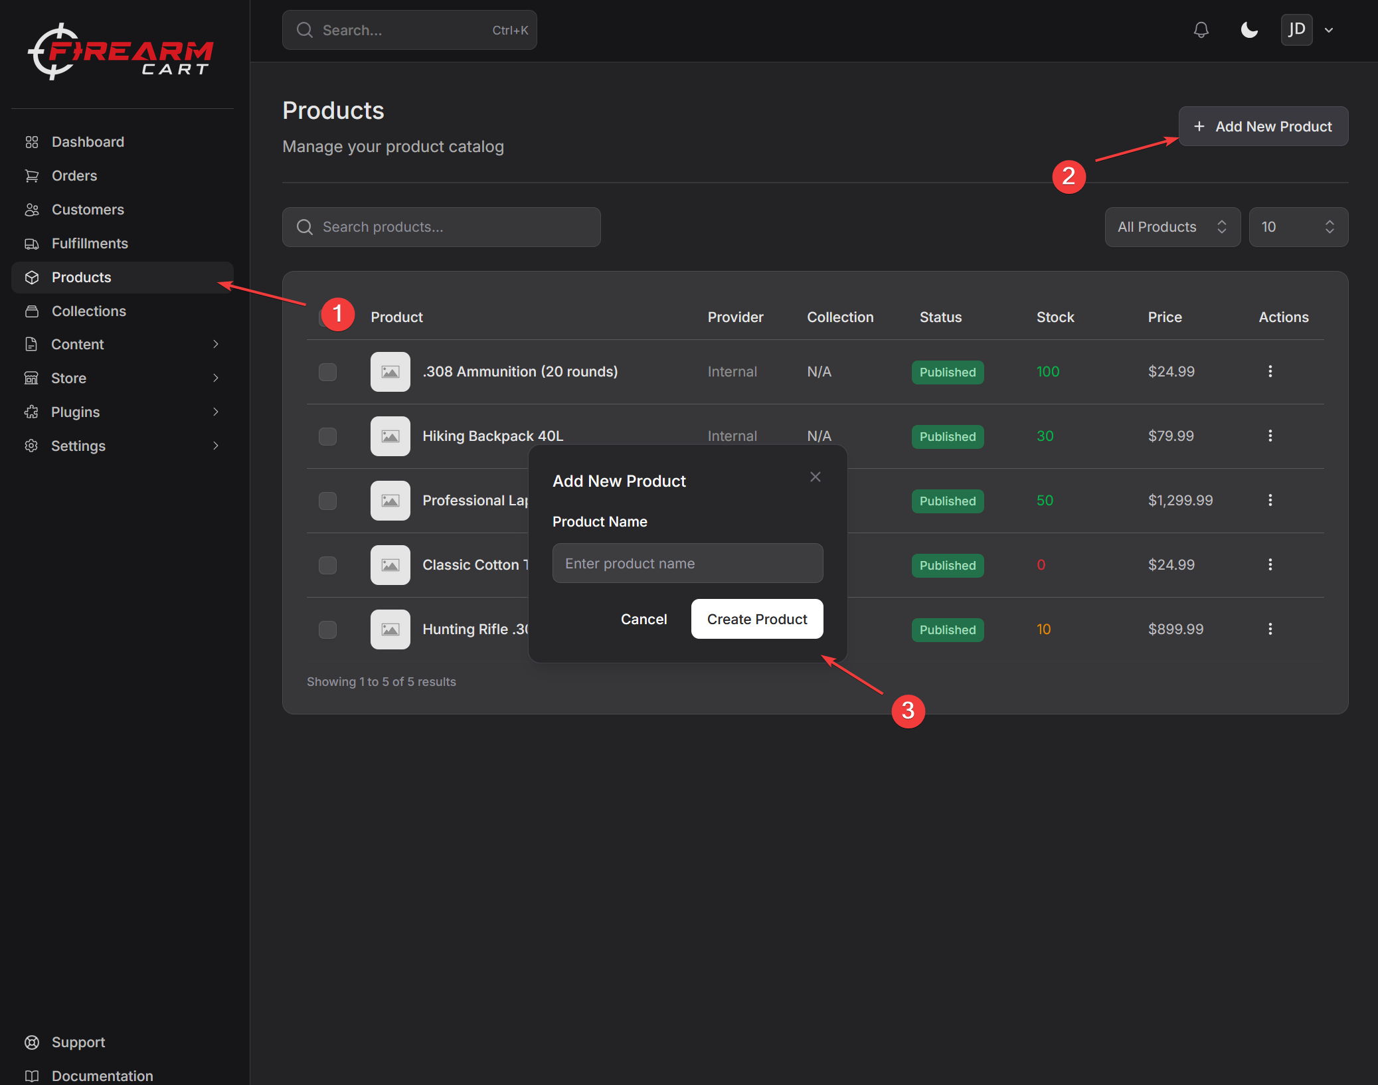Viewport: 1378px width, 1085px height.
Task: Click the Classic Cotton image thumbnail
Action: click(x=390, y=565)
